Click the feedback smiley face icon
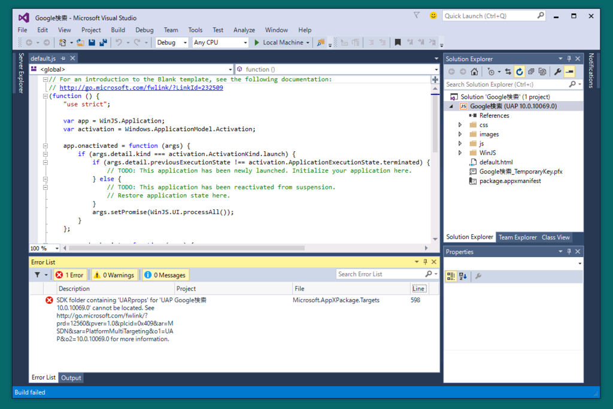613x409 pixels. 433,16
